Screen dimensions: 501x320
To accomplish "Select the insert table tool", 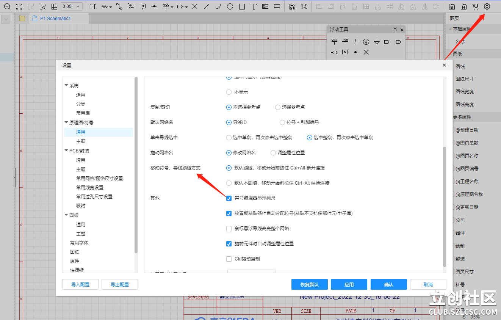I will tap(277, 6).
